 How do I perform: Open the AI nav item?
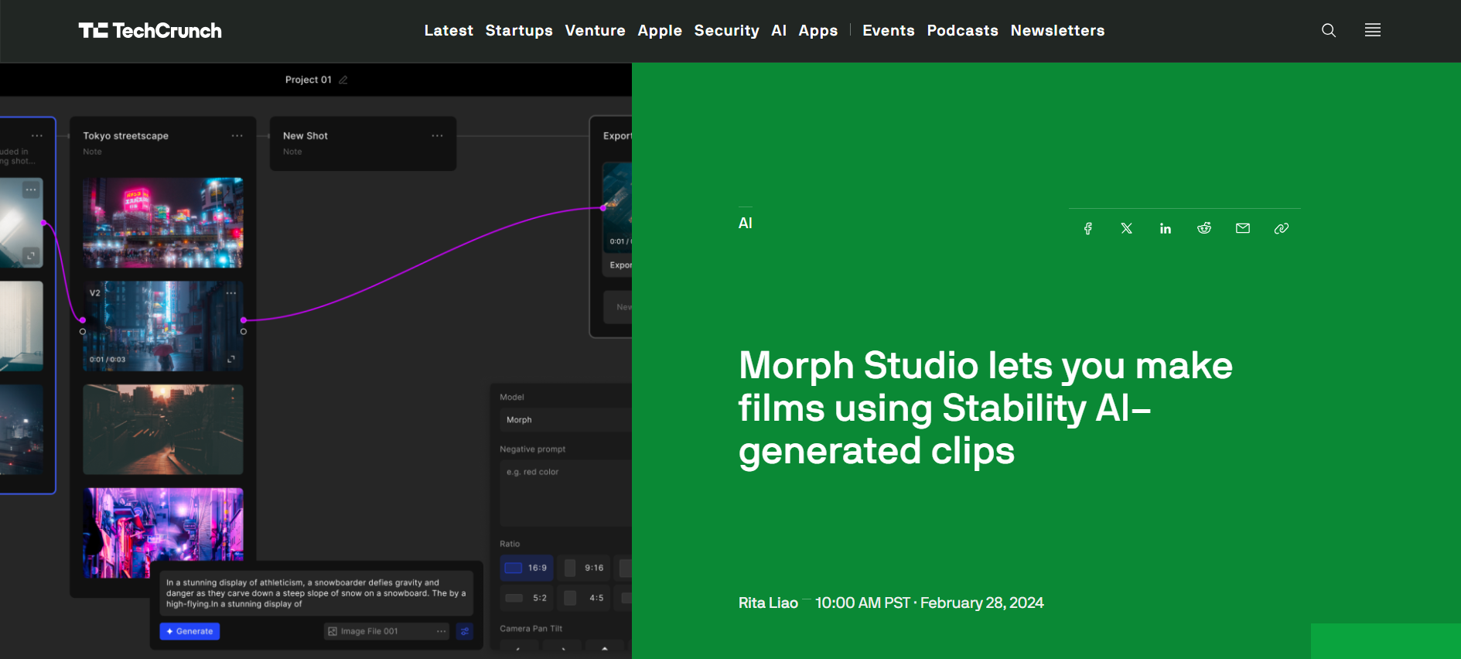point(779,30)
